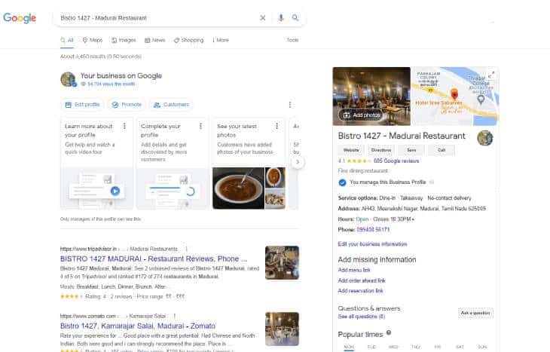Click Add photos on the restaurant image
The width and height of the screenshot is (550, 352).
(360, 115)
